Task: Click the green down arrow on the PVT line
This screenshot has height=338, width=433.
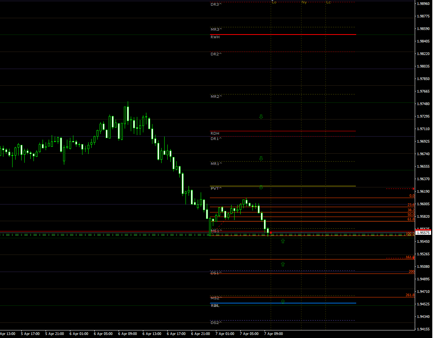Action: coord(261,187)
